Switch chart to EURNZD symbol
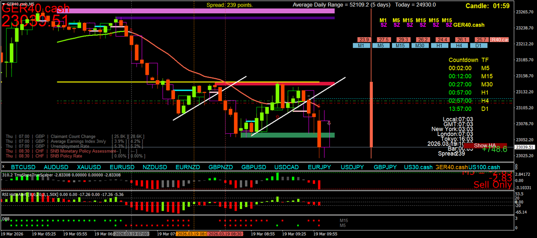 coord(188,167)
